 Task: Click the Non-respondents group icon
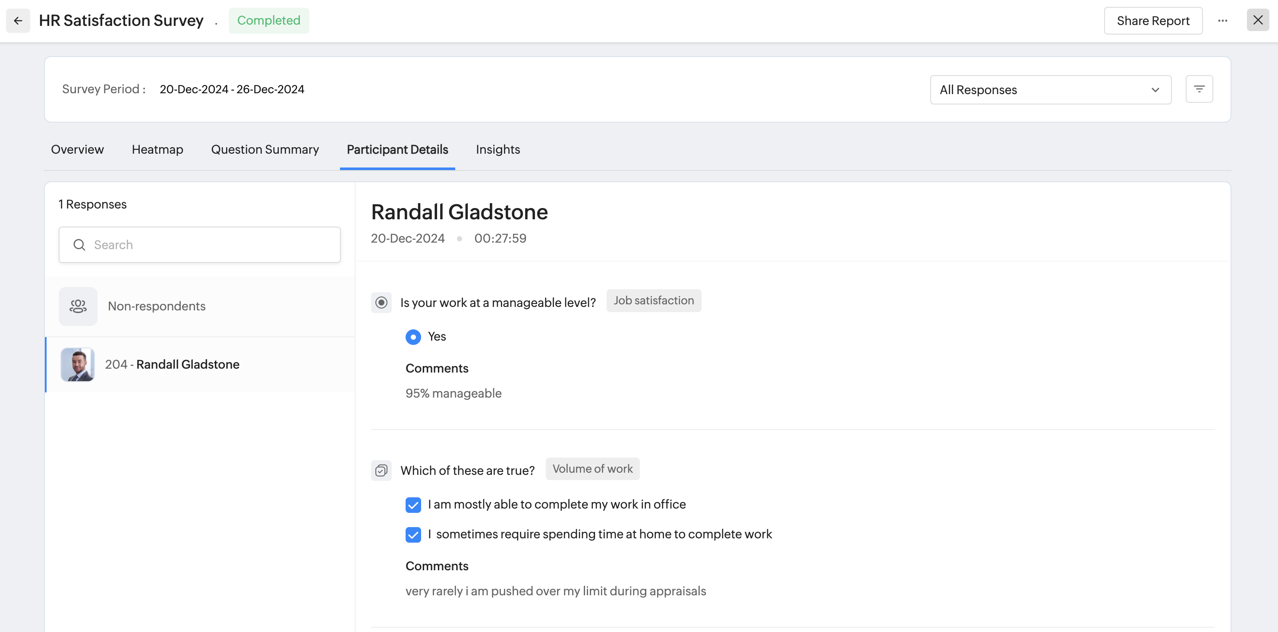pos(78,307)
